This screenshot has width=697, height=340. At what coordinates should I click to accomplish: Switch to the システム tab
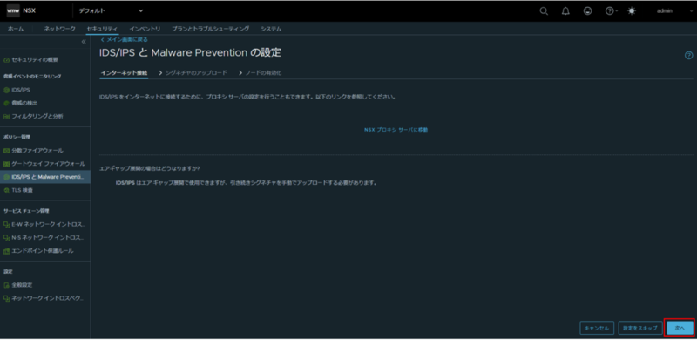tap(271, 29)
